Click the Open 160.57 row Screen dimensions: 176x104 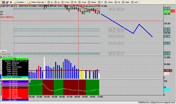pyautogui.click(x=15, y=69)
